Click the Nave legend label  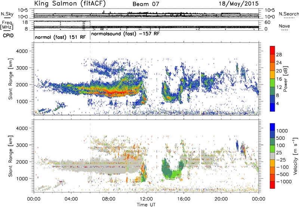pyautogui.click(x=284, y=26)
